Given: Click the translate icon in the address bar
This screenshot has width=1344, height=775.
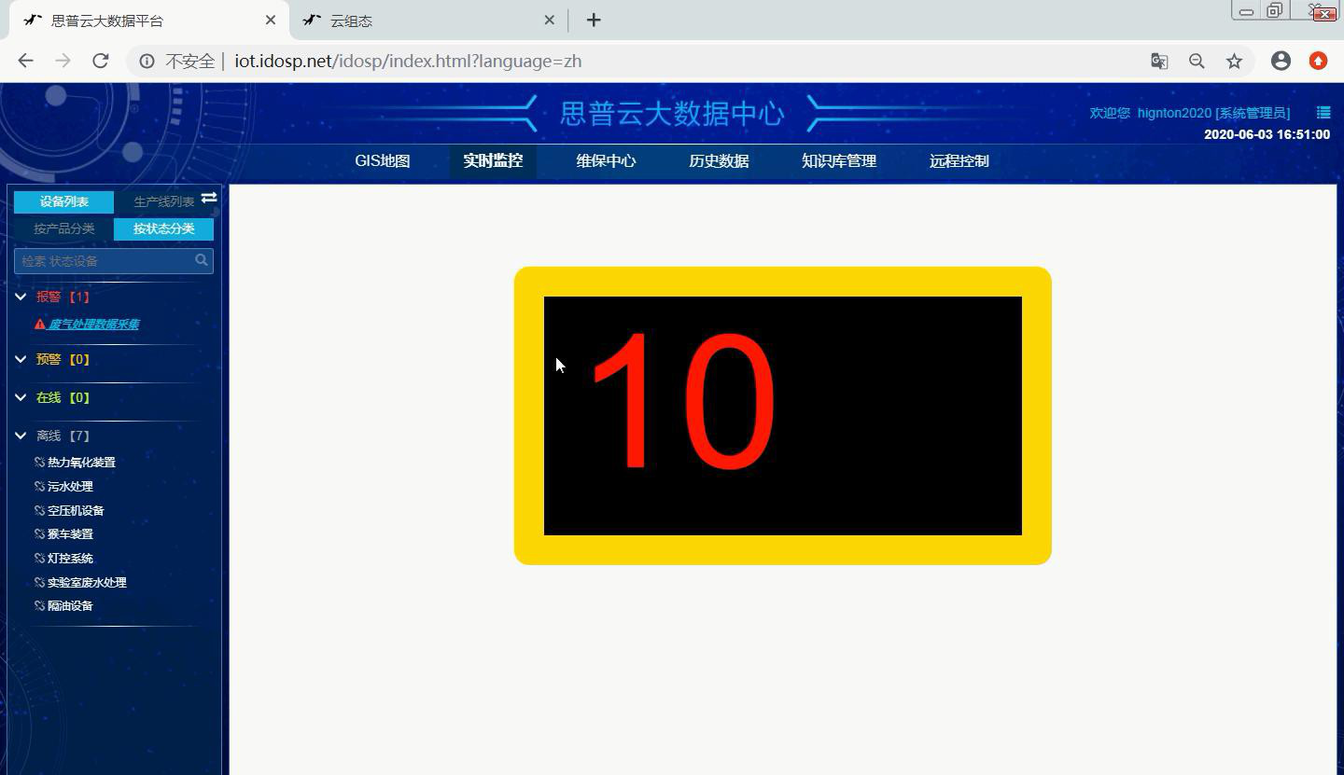Looking at the screenshot, I should (x=1158, y=61).
